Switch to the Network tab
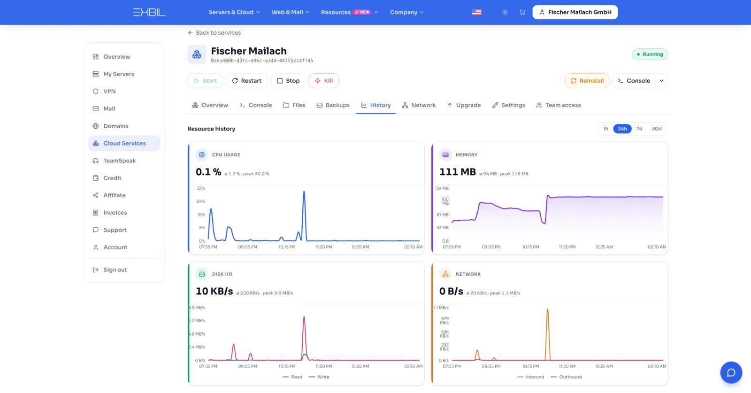751x393 pixels. (x=419, y=105)
